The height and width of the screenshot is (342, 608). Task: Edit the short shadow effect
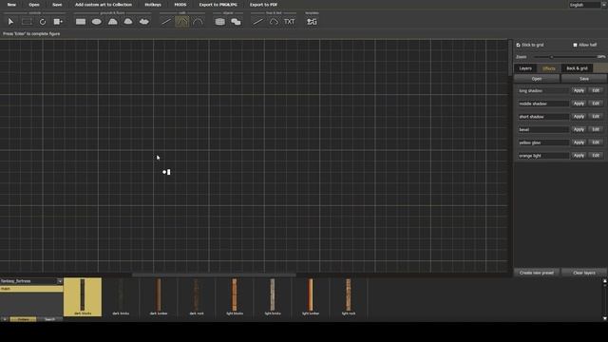pyautogui.click(x=596, y=116)
